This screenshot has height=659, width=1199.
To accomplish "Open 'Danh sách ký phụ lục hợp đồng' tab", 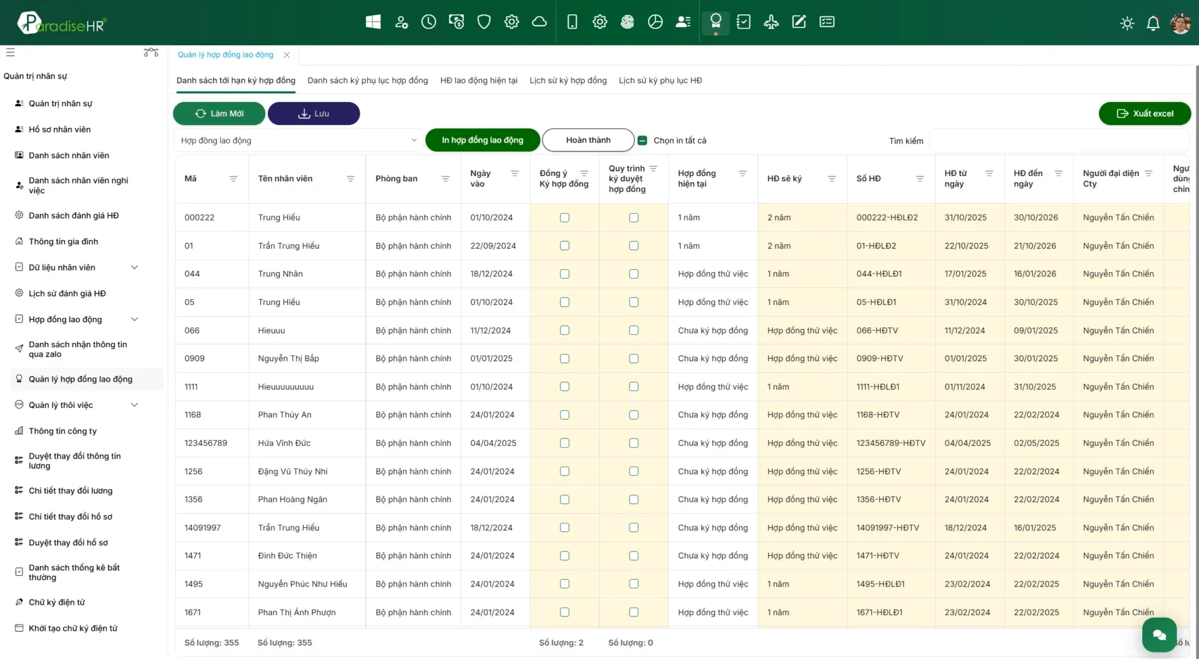I will [x=367, y=81].
